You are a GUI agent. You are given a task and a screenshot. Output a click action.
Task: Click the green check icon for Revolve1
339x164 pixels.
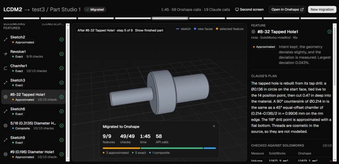tap(61, 54)
